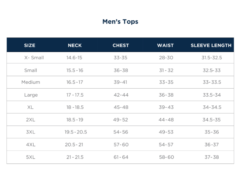Click neck value 16.5-17 for Medium
Screen dimensions: 242x181
pyautogui.click(x=75, y=82)
